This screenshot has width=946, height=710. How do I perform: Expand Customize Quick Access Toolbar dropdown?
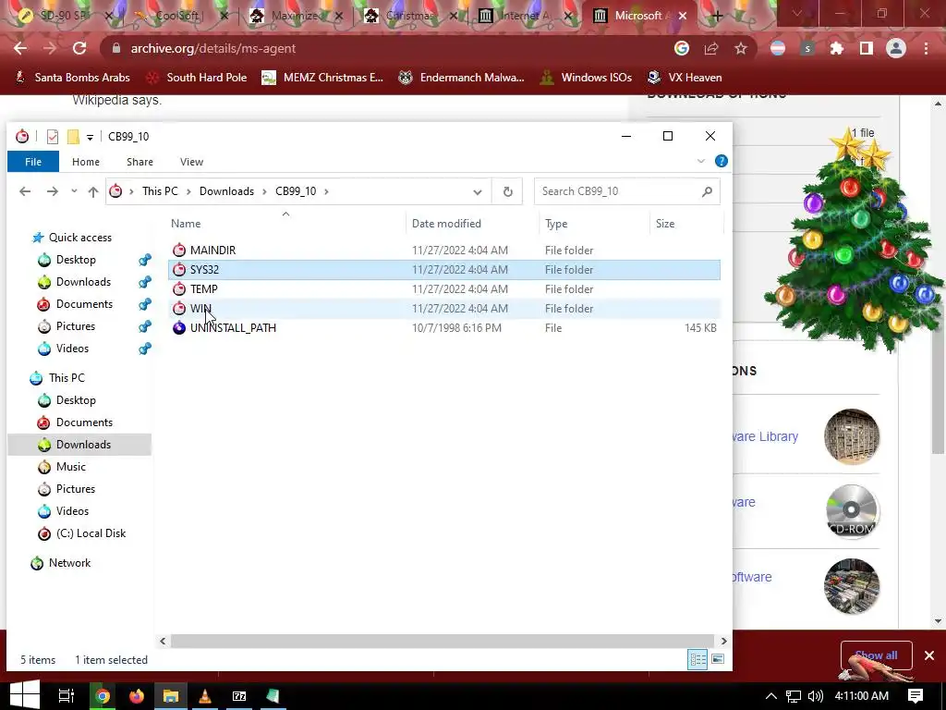(90, 137)
